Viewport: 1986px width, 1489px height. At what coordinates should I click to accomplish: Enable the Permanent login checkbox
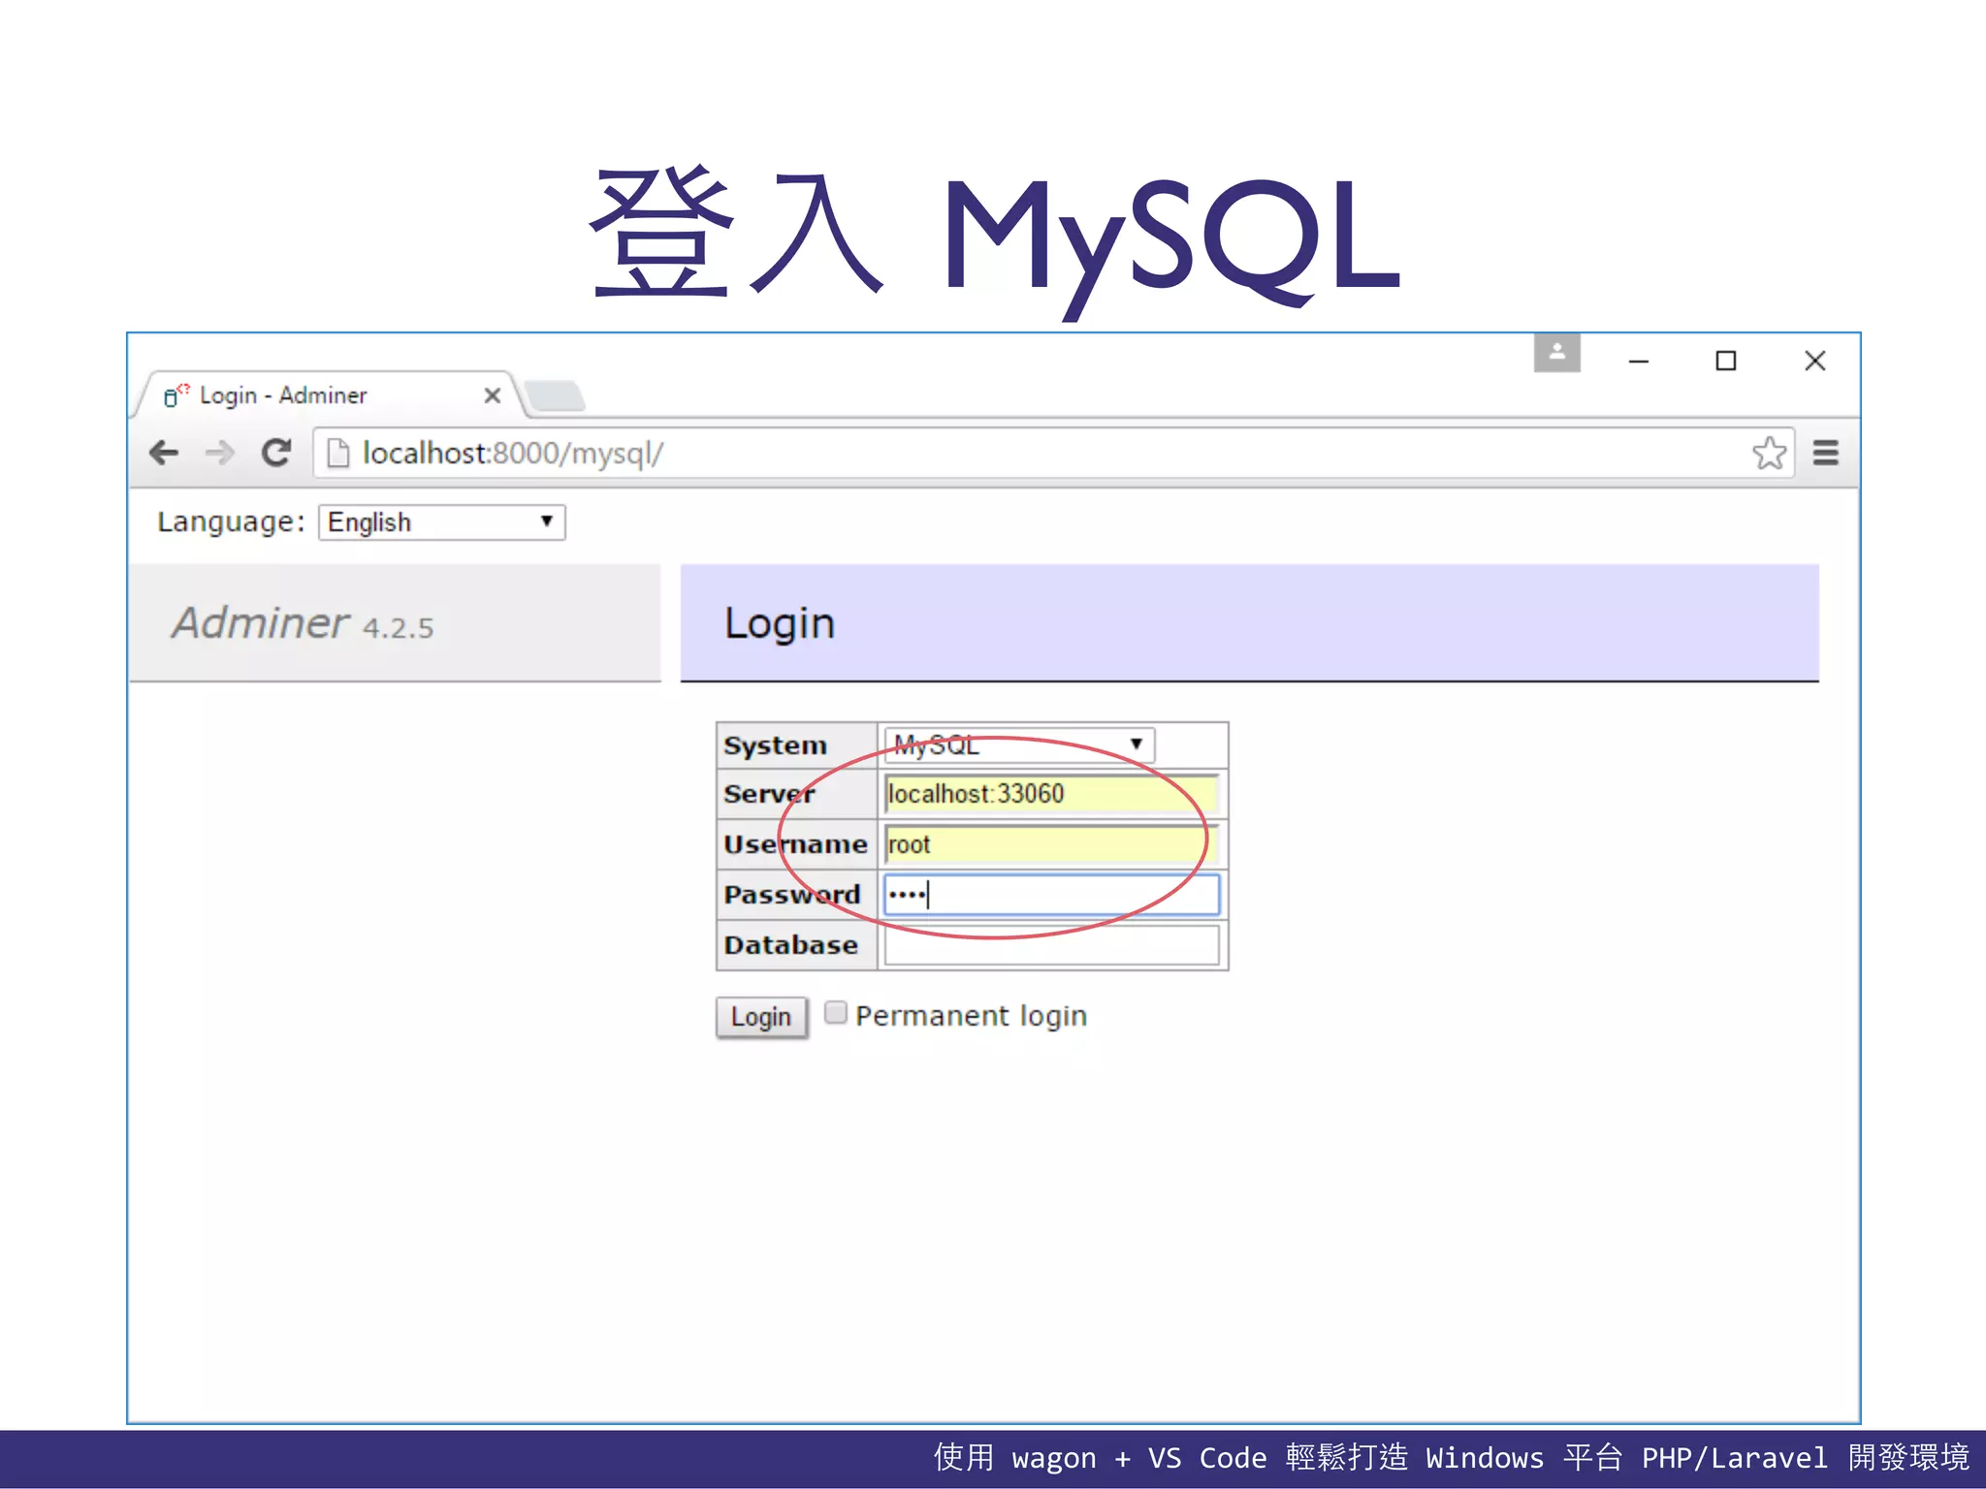835,1013
